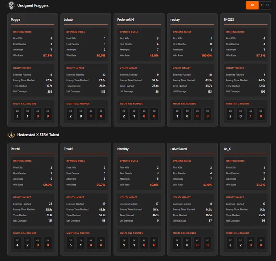The height and width of the screenshot is (261, 276).
Task: Click Troski's Enemy Time Flashed 46.8s
Action: (102, 209)
